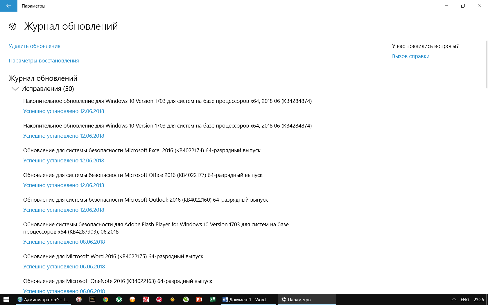Click the gear icon beside the page title
Screen dimensions: 488x305
12,26
